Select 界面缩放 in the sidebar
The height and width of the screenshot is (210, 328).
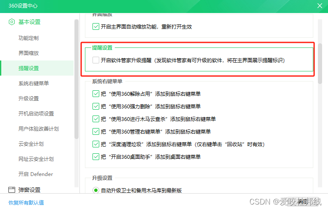tap(29, 53)
